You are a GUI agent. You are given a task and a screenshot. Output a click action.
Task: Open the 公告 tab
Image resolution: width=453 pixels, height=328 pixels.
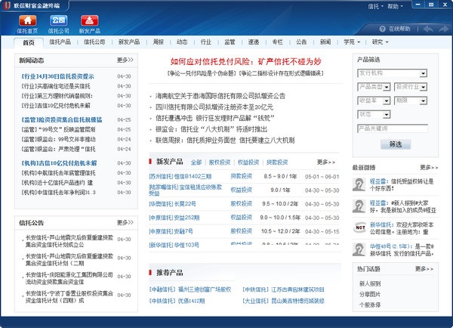(301, 42)
